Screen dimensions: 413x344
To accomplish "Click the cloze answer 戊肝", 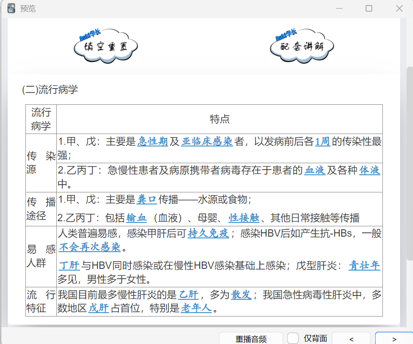I will click(99, 307).
